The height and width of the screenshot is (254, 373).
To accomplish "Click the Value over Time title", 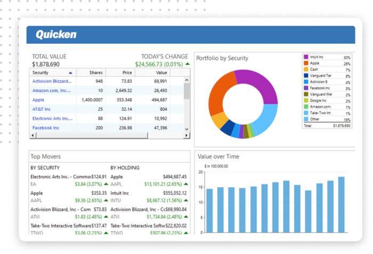I will coord(218,157).
